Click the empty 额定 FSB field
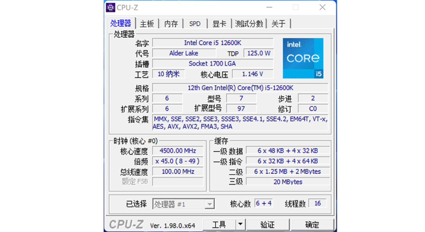 178,182
